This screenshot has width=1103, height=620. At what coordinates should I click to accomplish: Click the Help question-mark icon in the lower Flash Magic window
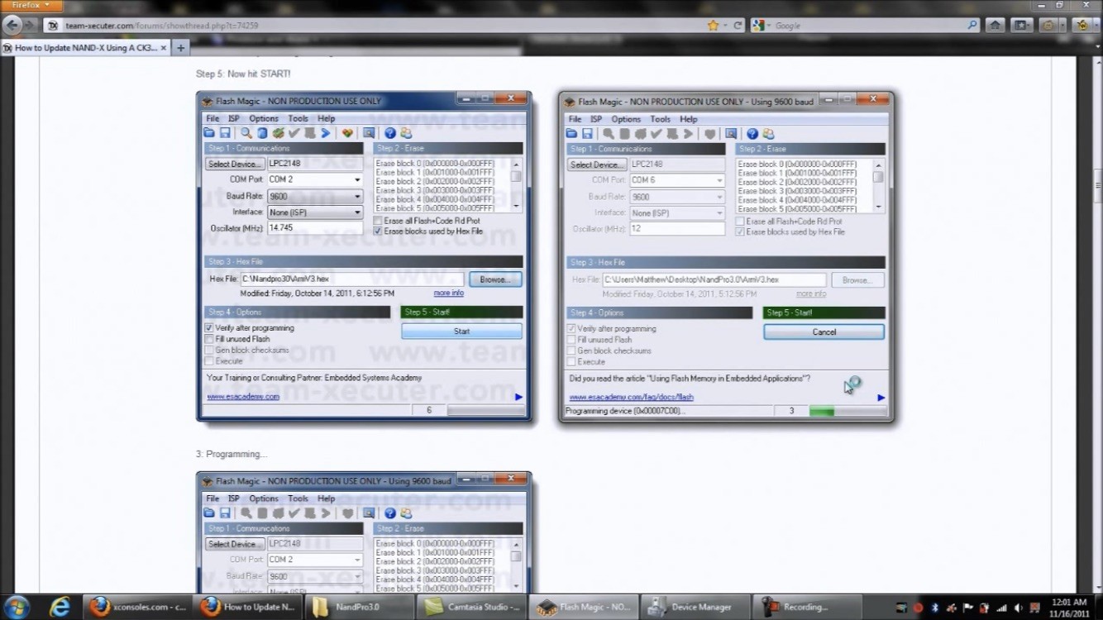[x=390, y=513]
